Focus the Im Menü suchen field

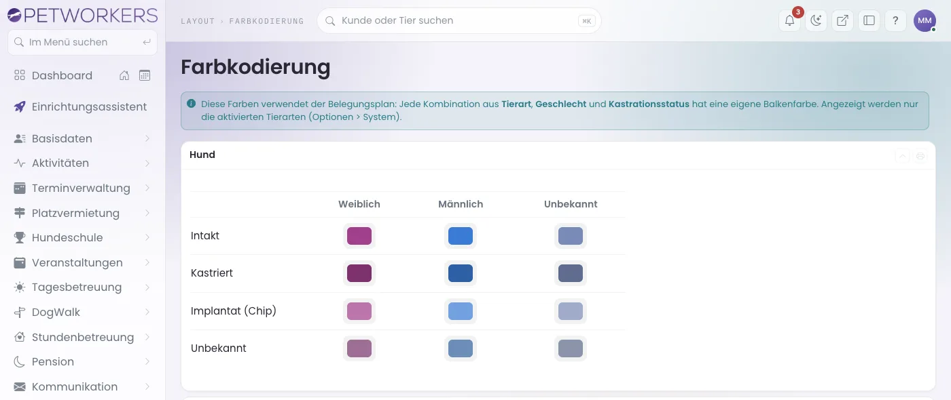[x=82, y=42]
